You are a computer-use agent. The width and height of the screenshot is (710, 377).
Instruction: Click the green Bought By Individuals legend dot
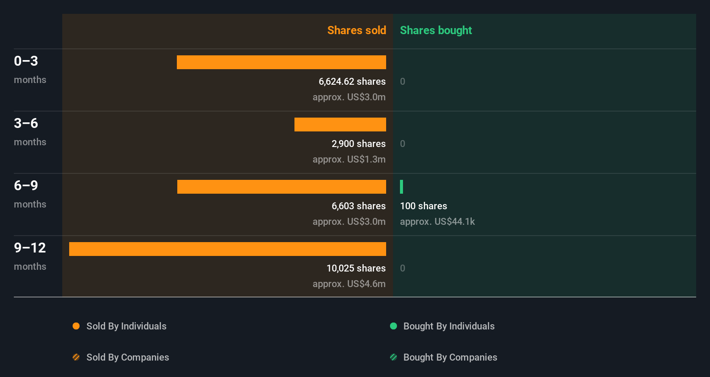tap(393, 326)
